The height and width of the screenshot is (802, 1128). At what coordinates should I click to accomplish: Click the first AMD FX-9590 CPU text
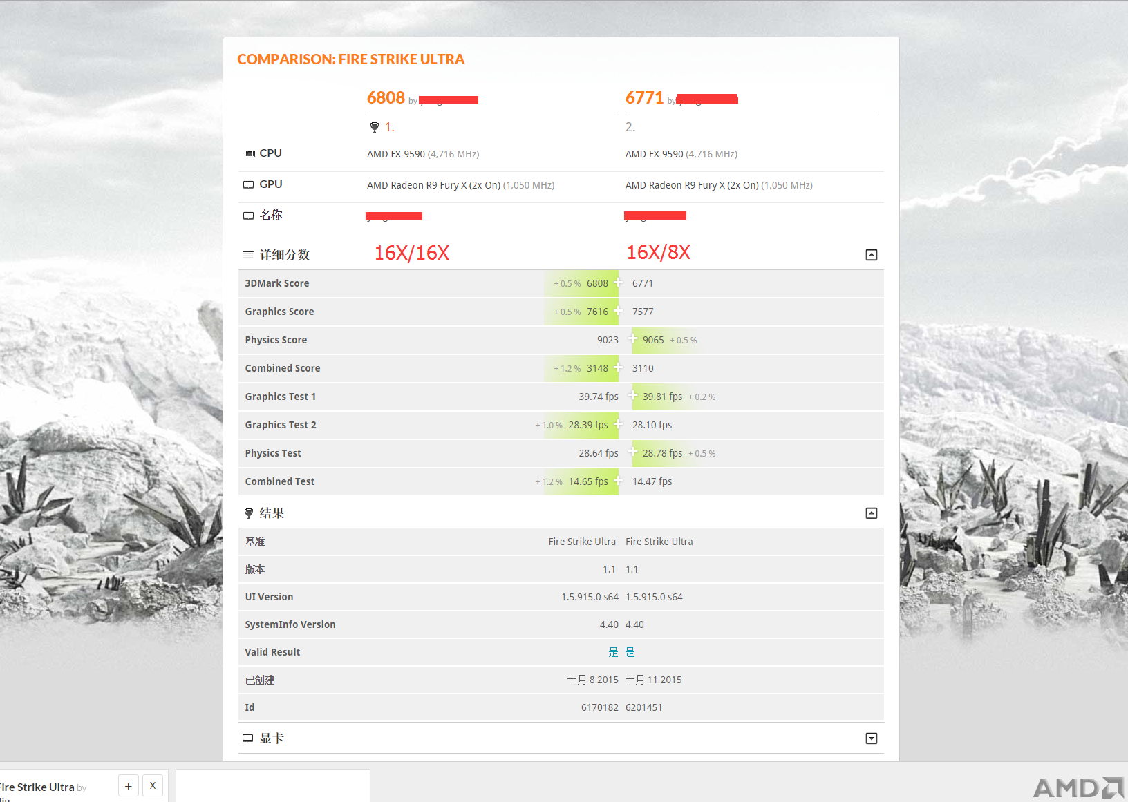coord(396,154)
